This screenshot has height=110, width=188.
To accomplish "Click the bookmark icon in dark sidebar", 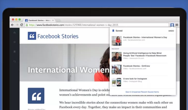I will click(14, 52).
